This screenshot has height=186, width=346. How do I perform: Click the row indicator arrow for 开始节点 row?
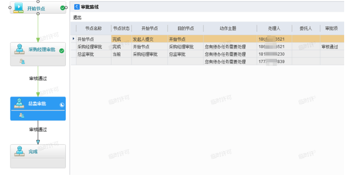coord(73,39)
